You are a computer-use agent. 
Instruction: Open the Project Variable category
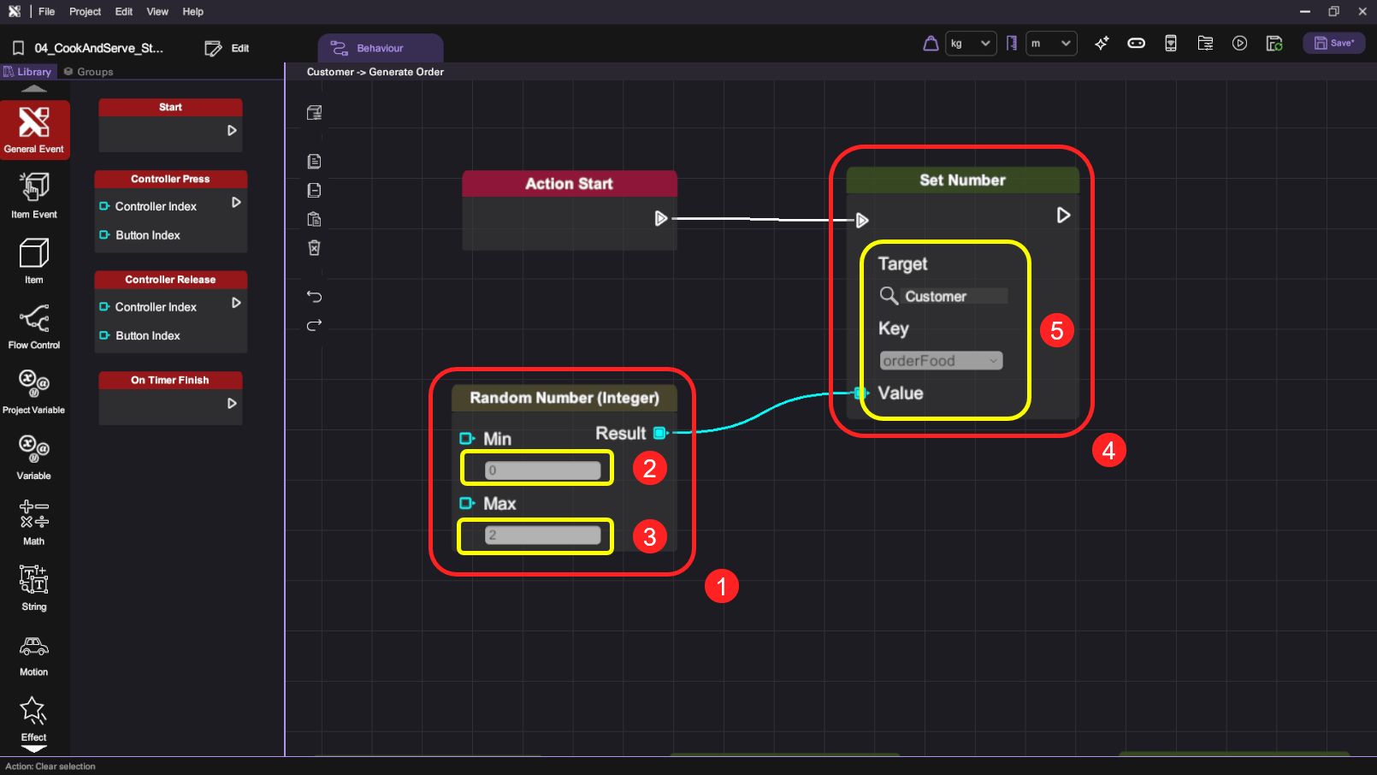click(x=34, y=391)
